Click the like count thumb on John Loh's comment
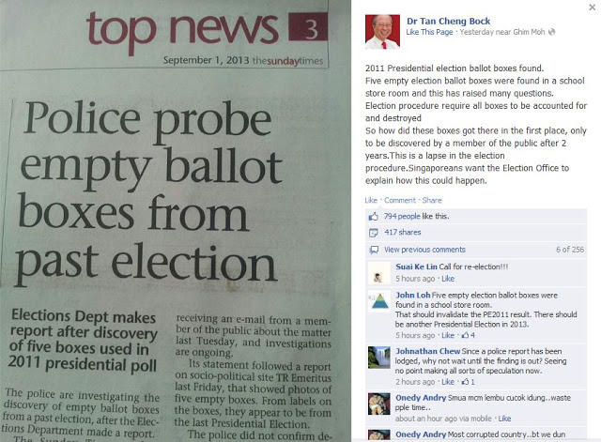601x442 pixels. [x=468, y=335]
